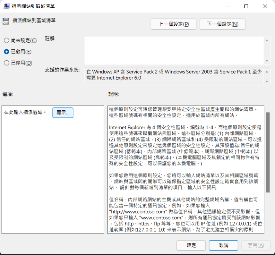Click the 套用 button
275x255 pixels.
pyautogui.click(x=256, y=245)
